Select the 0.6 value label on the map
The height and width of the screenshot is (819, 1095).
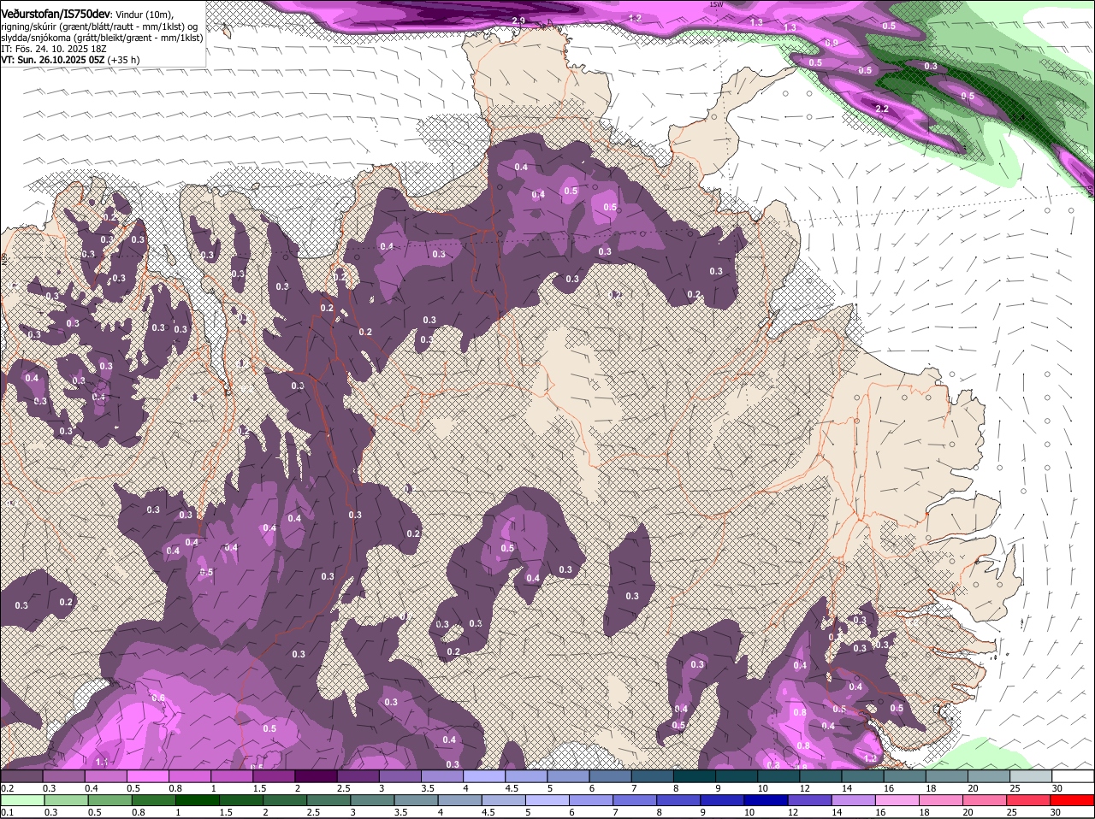158,698
